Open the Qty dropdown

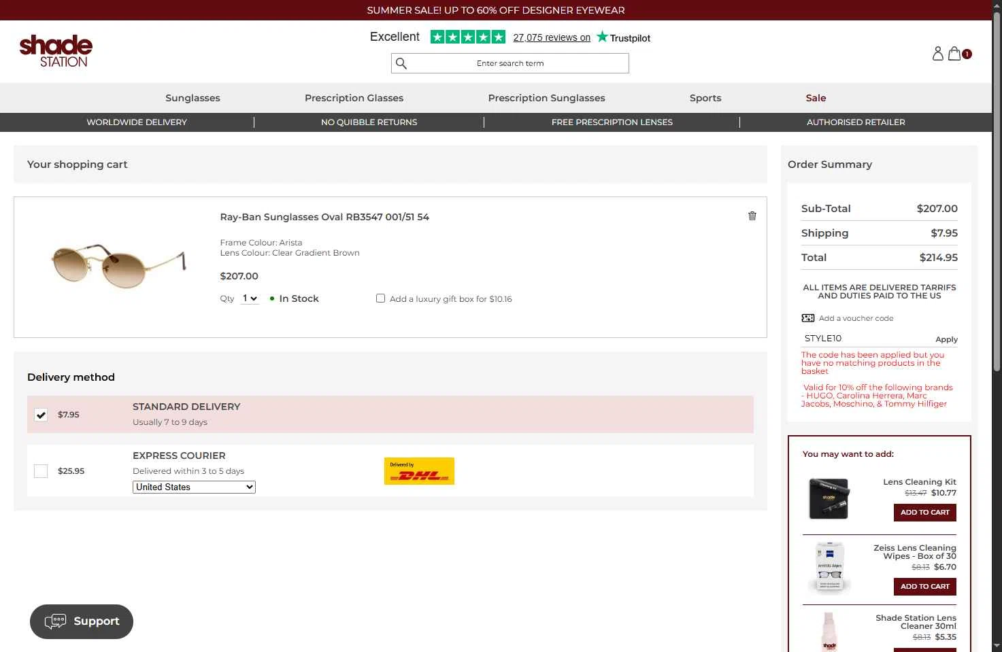click(250, 298)
